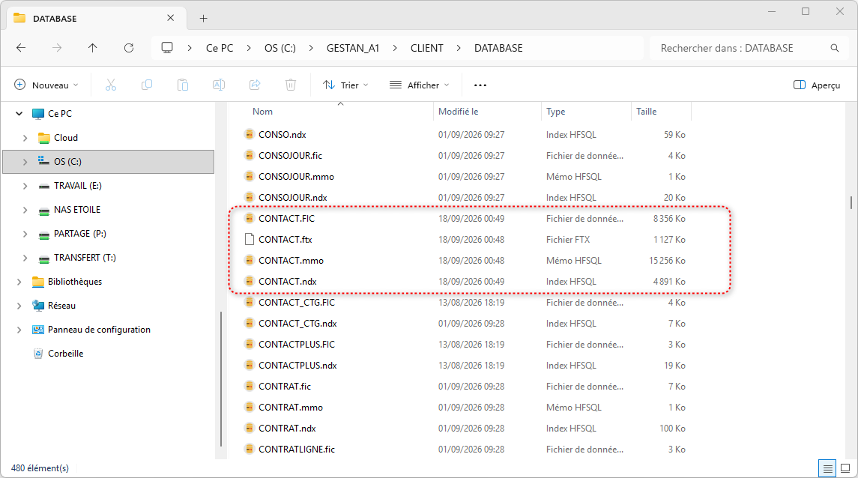The image size is (858, 478).
Task: Toggle the Aperçu preview pane
Action: 817,85
